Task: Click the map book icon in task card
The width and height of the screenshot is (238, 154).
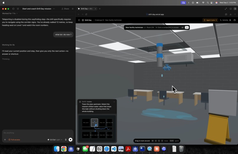Action: click(x=80, y=102)
